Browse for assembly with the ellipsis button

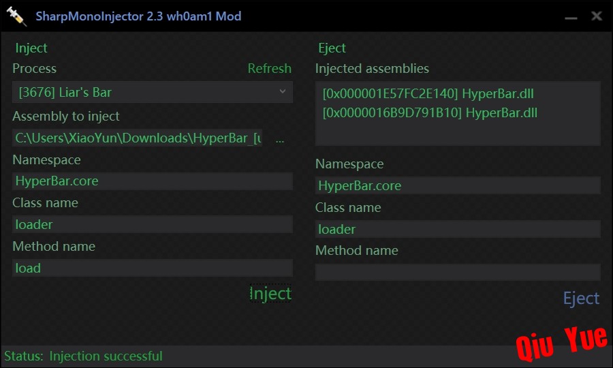click(x=280, y=138)
